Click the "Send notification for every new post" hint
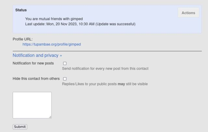 105,69
